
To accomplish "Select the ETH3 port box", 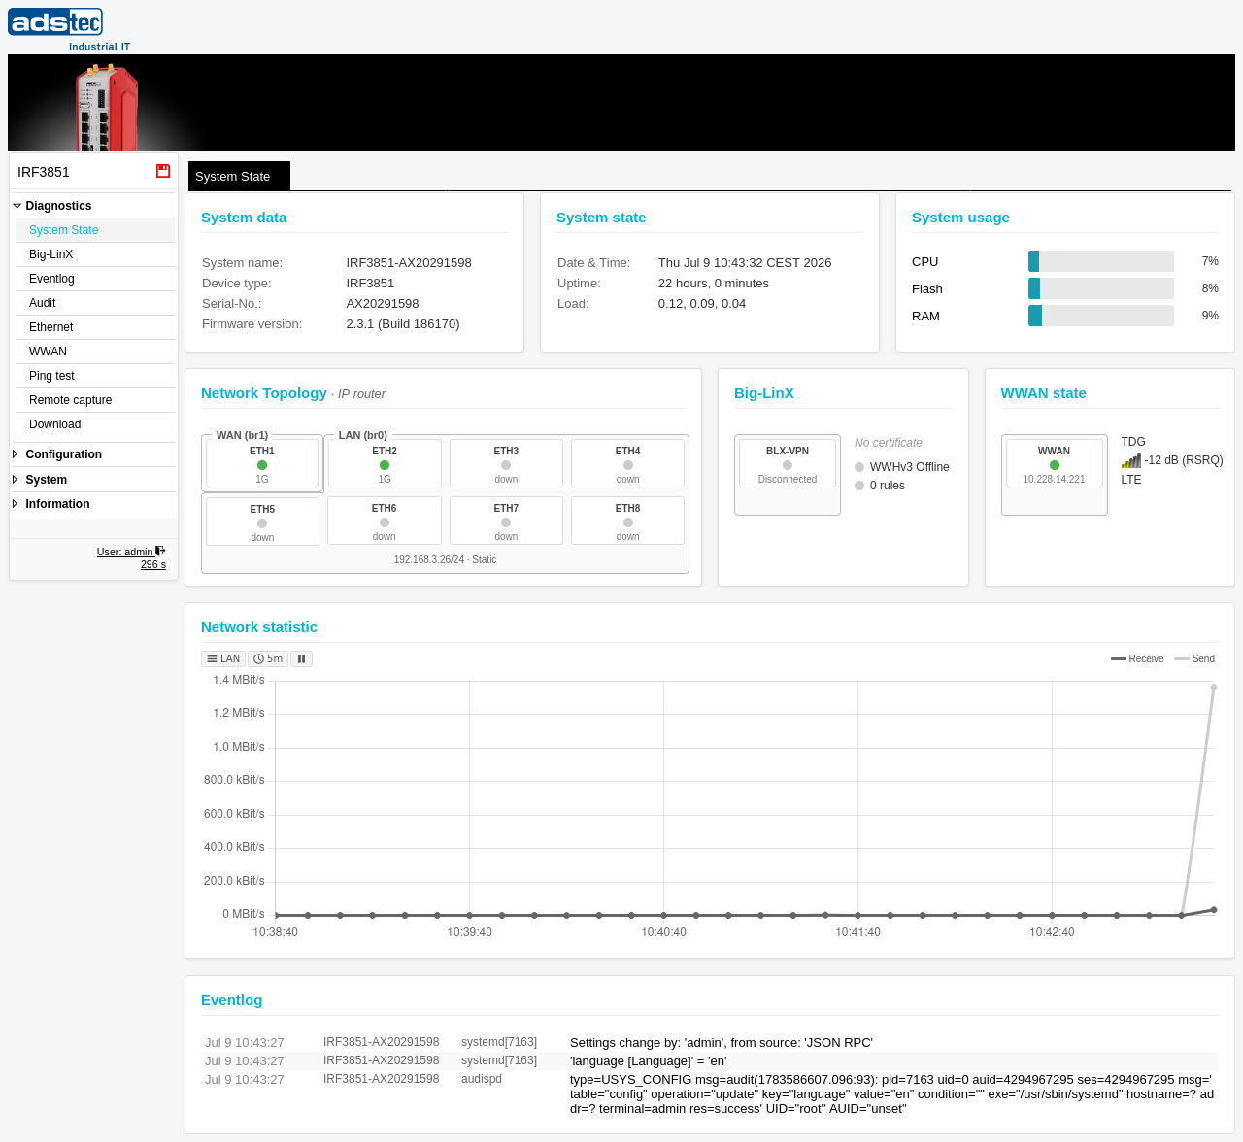I will [x=506, y=463].
